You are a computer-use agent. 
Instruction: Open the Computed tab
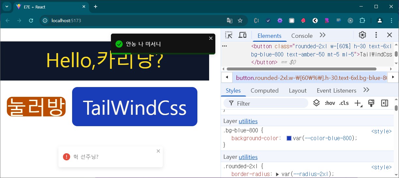click(x=265, y=90)
